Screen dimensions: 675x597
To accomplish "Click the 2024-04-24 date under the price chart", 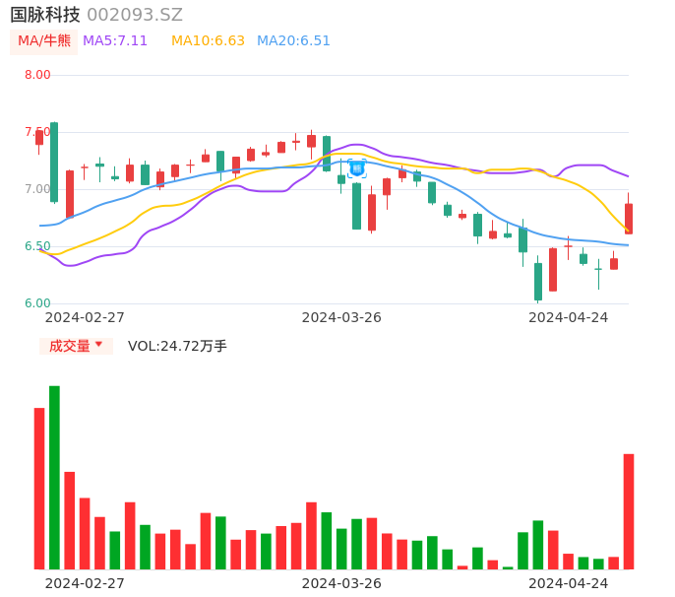I will click(x=569, y=317).
